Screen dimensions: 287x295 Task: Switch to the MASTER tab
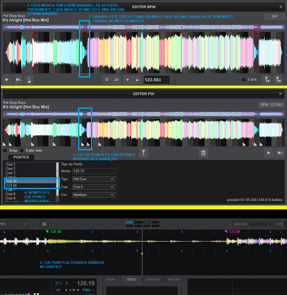pyautogui.click(x=174, y=279)
